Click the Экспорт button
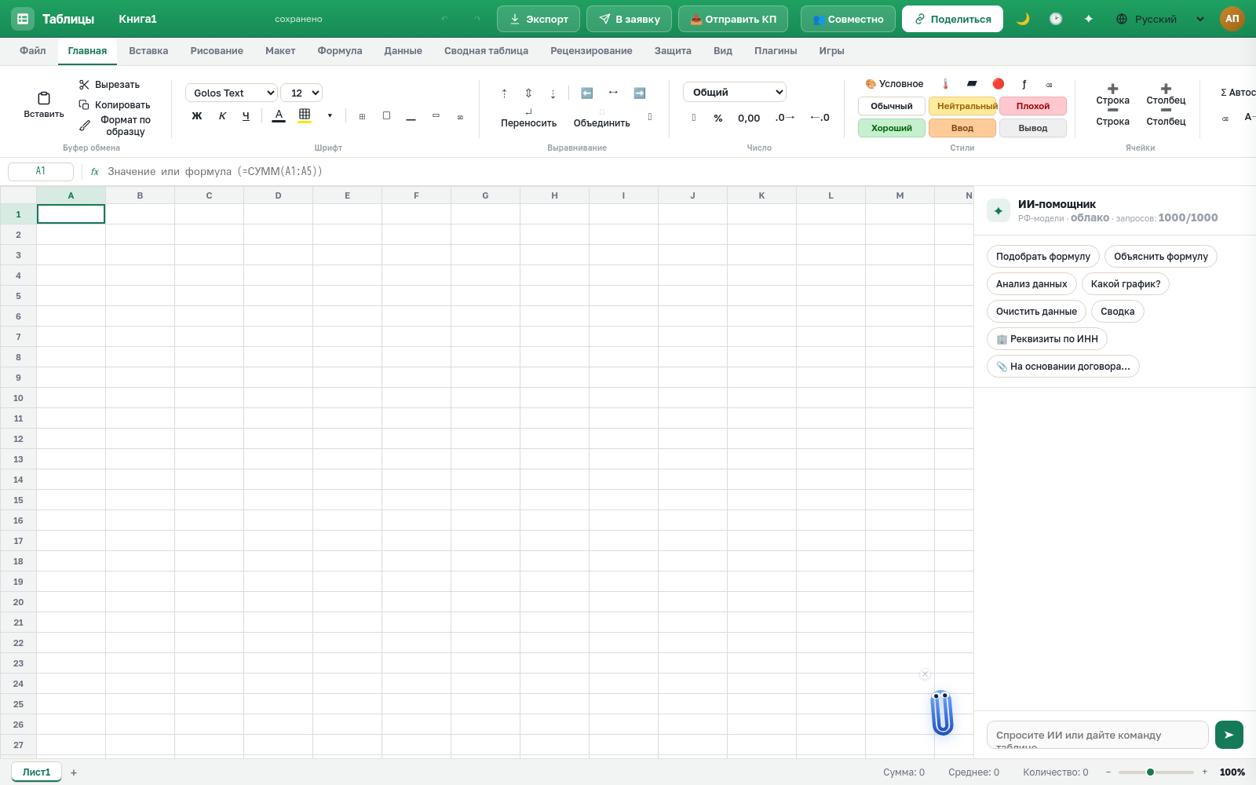The height and width of the screenshot is (785, 1256). [539, 19]
